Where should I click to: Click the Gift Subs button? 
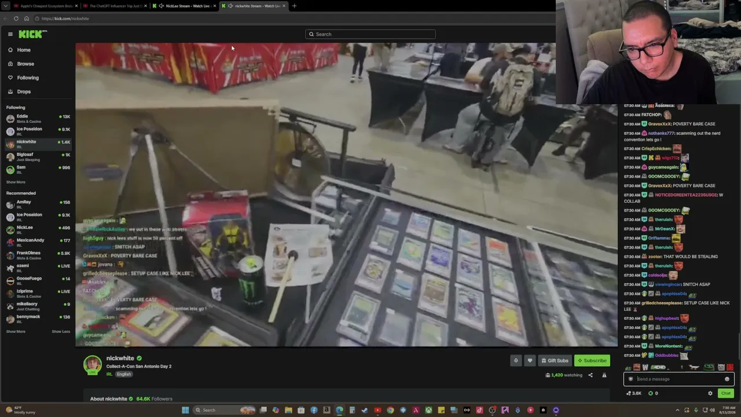click(555, 361)
